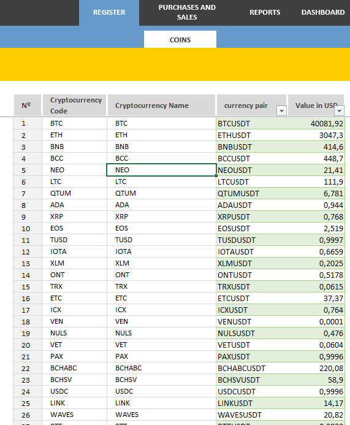The image size is (350, 425).
Task: Select the value 220,08 cell
Action: pyautogui.click(x=316, y=369)
